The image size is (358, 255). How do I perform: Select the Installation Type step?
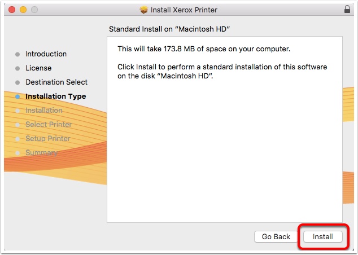(x=56, y=96)
